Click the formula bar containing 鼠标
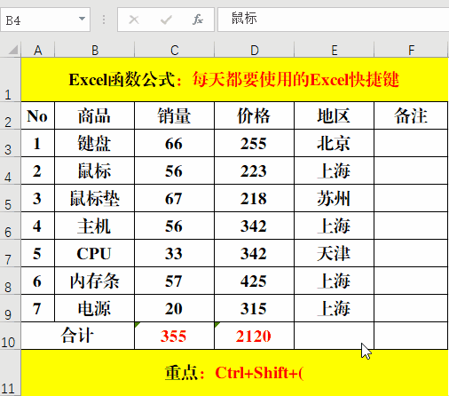The image size is (449, 396). [x=334, y=20]
